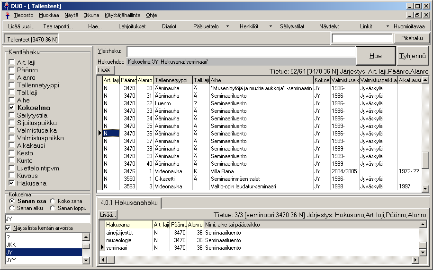The height and width of the screenshot is (270, 433).
Task: Open the Ohje menu
Action: [152, 15]
